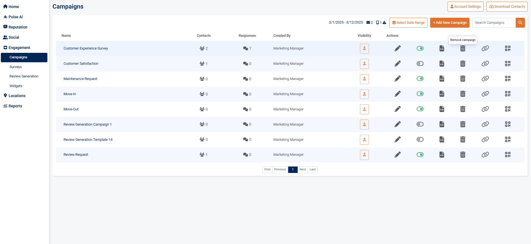531x244 pixels.
Task: Collapse the Engagement sidebar section
Action: click(x=19, y=48)
